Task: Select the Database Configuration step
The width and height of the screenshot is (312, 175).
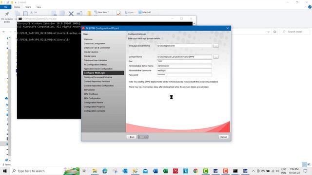Action: pyautogui.click(x=95, y=43)
